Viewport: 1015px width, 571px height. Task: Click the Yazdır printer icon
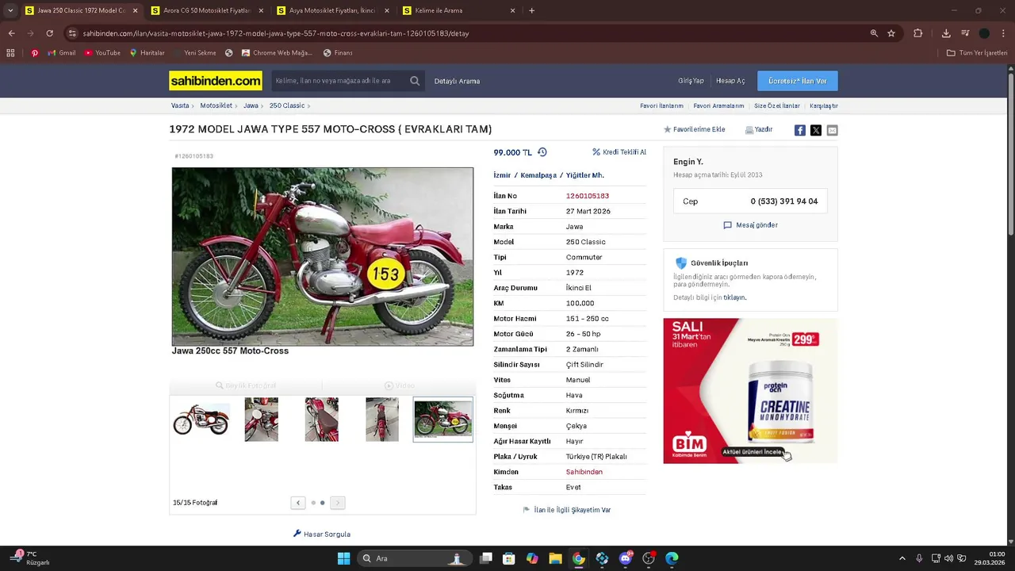[x=749, y=130]
